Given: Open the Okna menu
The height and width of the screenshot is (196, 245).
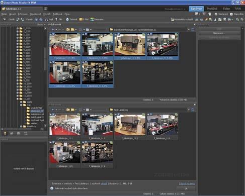Looking at the screenshot, I should tap(67, 14).
